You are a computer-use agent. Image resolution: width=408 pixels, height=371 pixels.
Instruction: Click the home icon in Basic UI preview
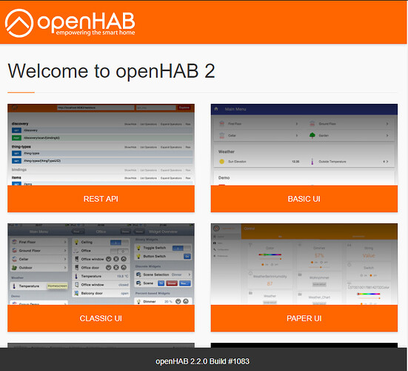pyautogui.click(x=216, y=109)
